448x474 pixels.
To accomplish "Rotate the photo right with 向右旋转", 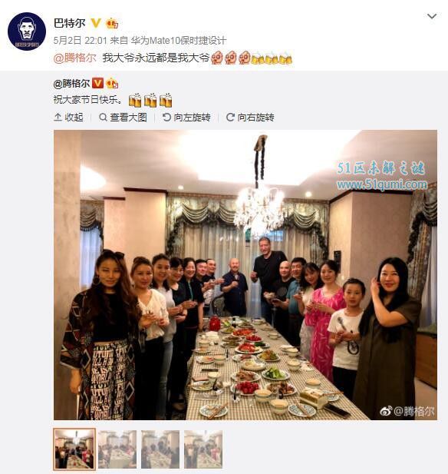I will (250, 118).
